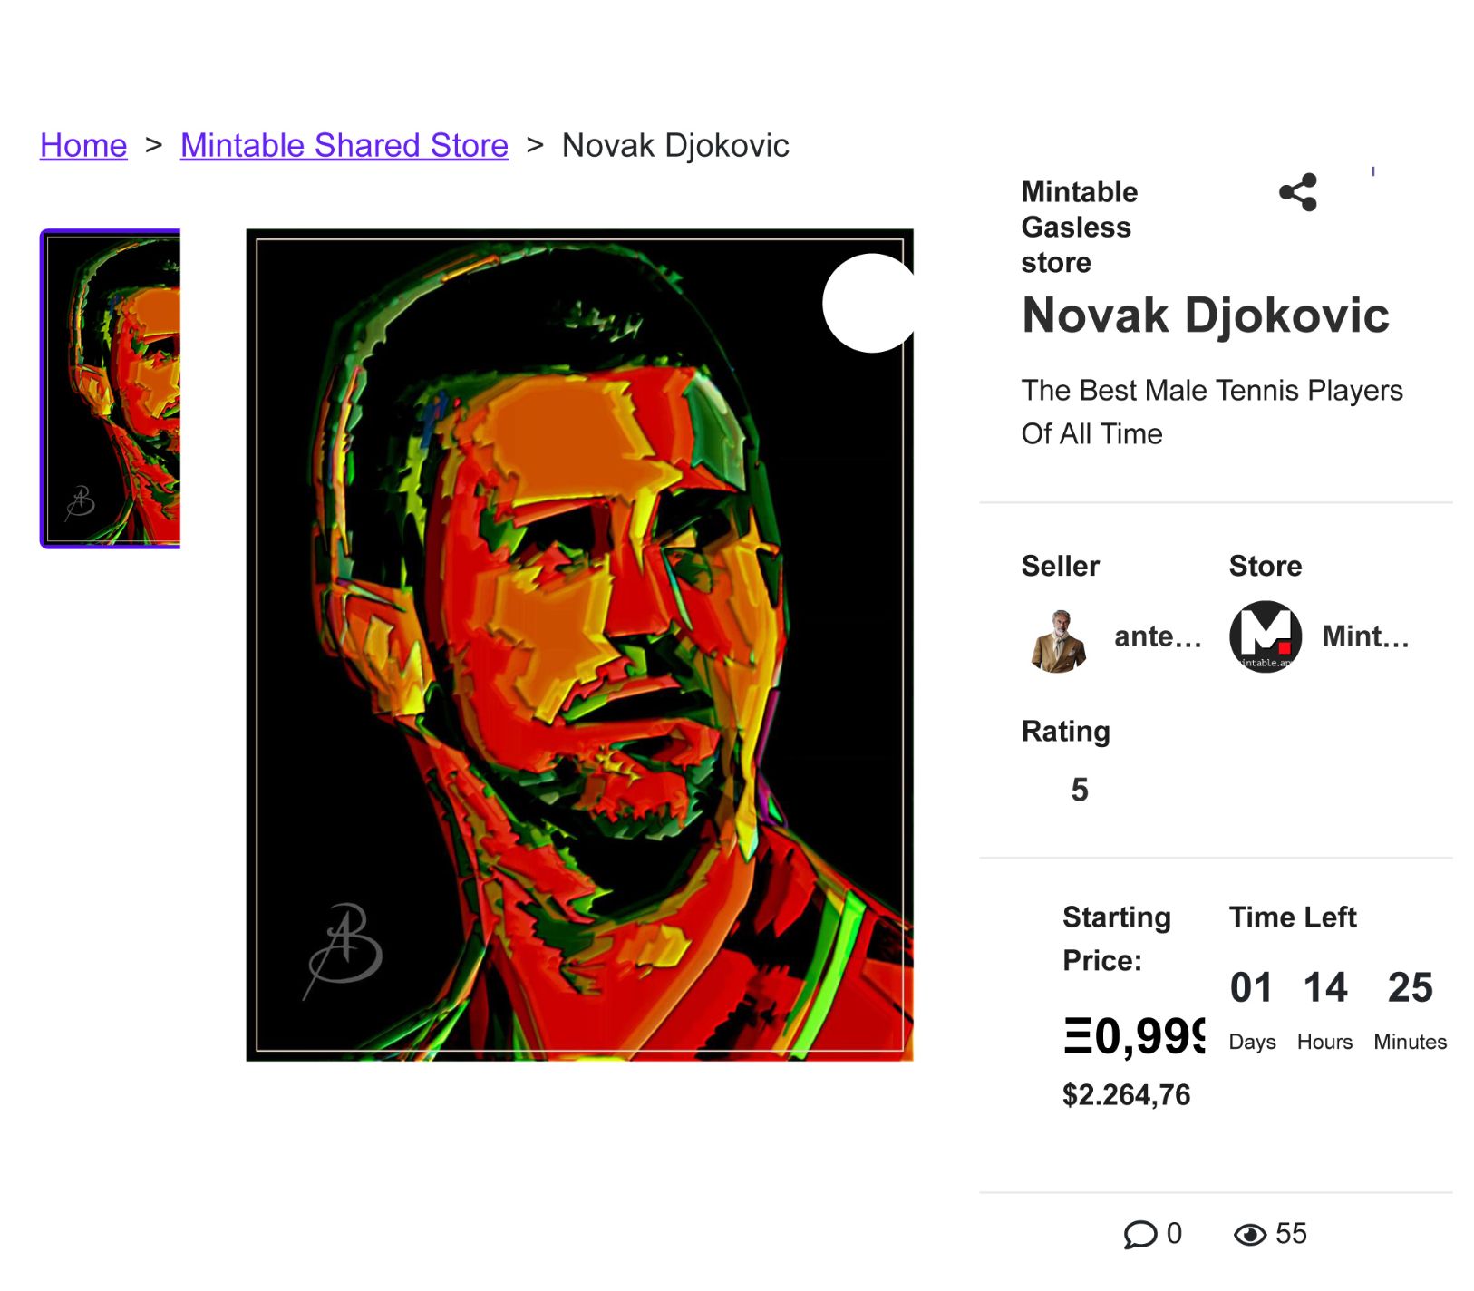Click the Mintable store logo
Viewport: 1474px width, 1291px height.
[1265, 636]
